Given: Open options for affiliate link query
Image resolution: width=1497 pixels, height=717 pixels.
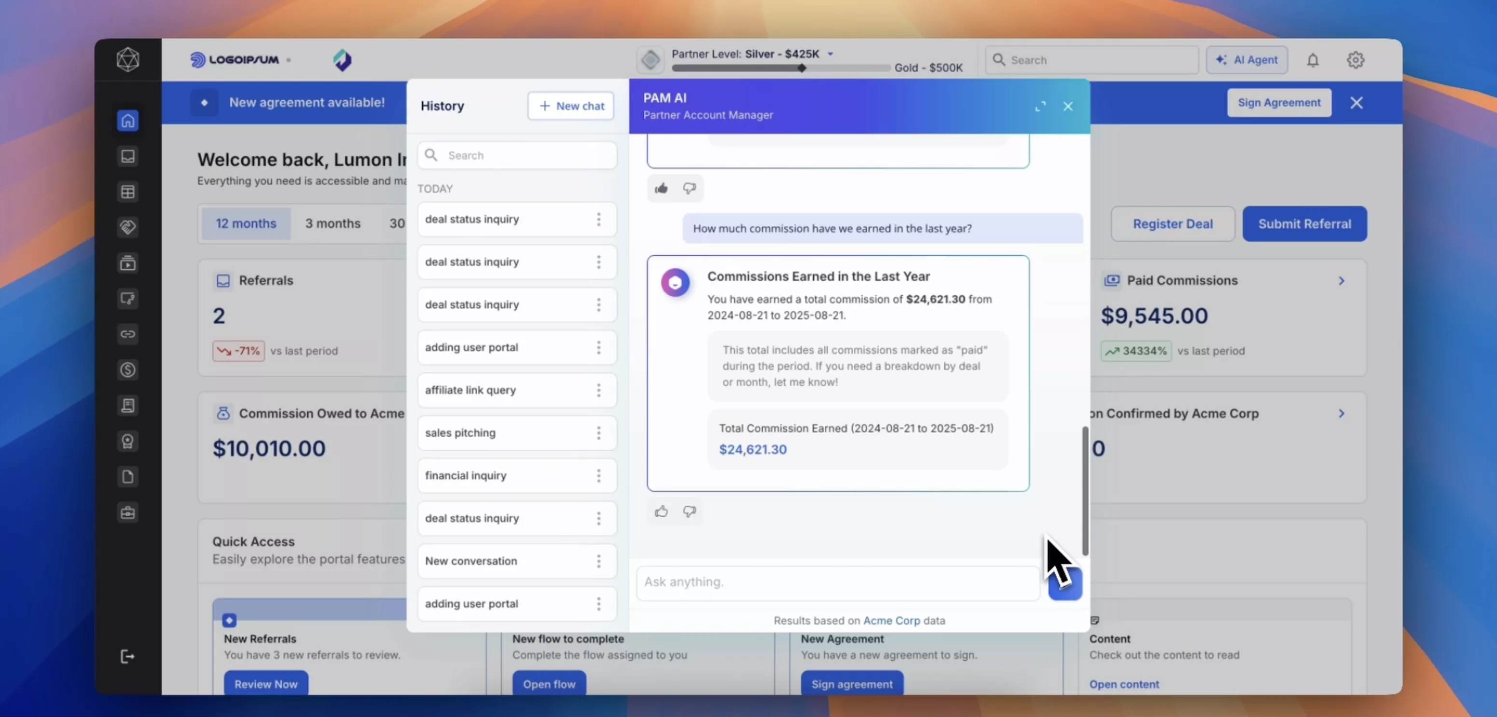Looking at the screenshot, I should coord(598,390).
